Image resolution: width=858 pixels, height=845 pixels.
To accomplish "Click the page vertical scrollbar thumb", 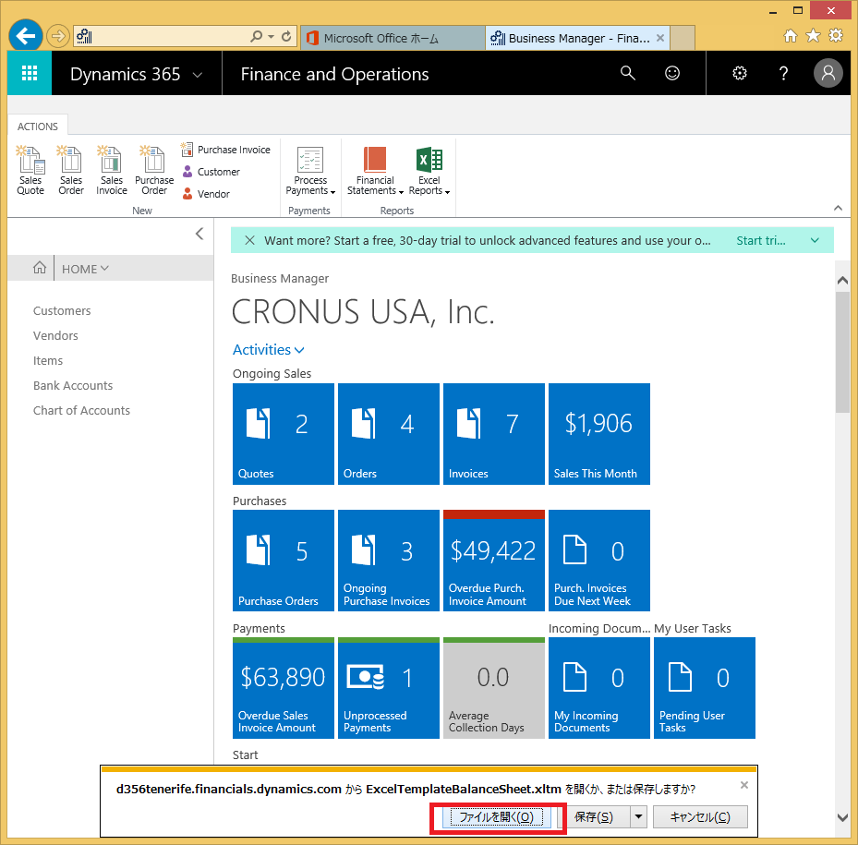I will click(842, 352).
